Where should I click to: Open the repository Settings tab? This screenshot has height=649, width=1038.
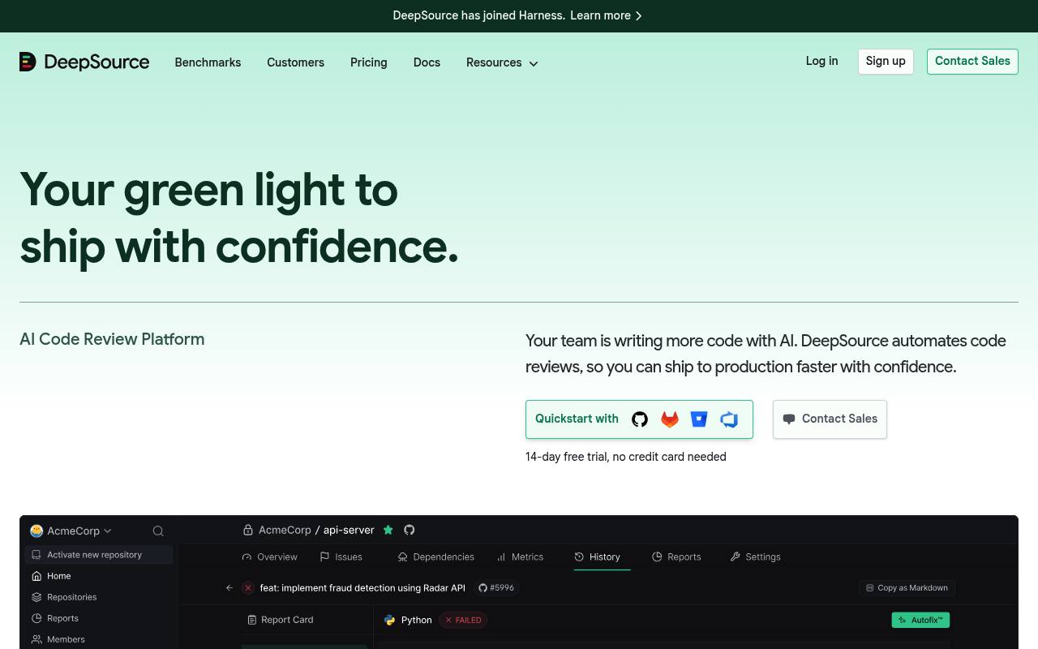(755, 557)
